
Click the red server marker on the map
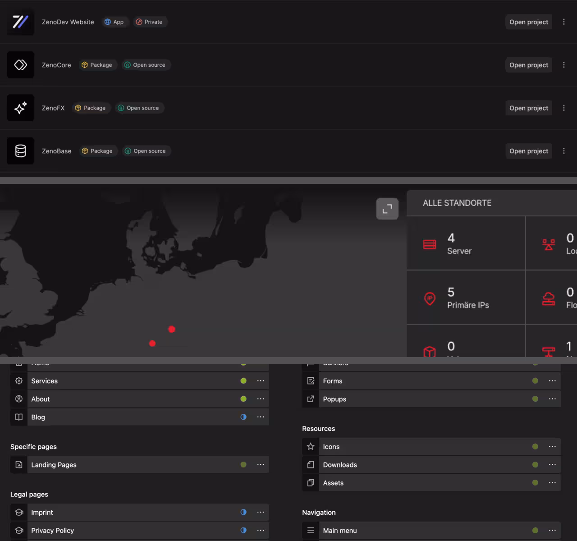(171, 329)
